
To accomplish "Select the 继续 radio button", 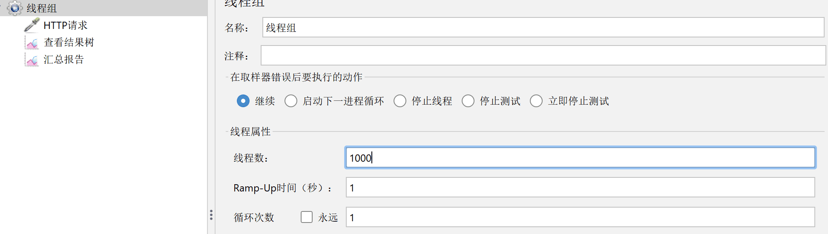I will tap(243, 101).
